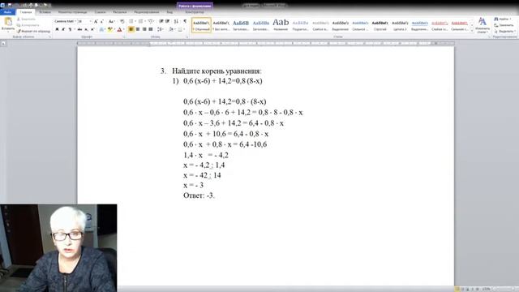The height and width of the screenshot is (292, 519).
Task: Click the tab selector at ruler corner
Action: pos(3,43)
